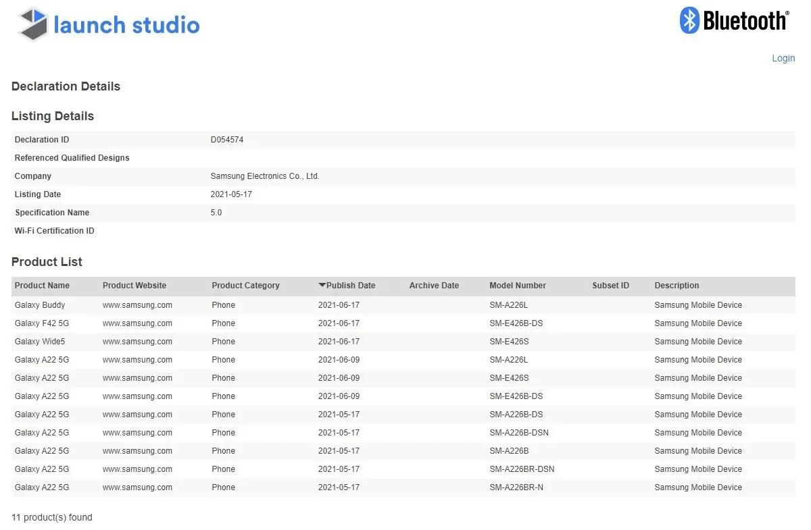
Task: Select the Galaxy Buddy product name
Action: (40, 305)
